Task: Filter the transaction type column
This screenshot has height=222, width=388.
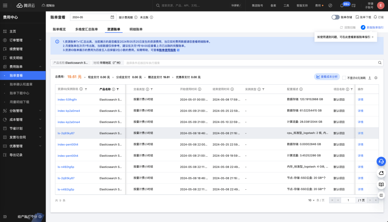Action: (x=152, y=89)
